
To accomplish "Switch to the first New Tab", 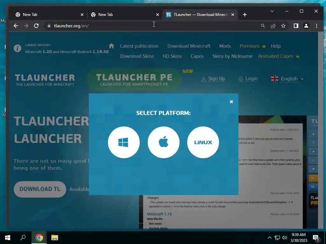I will pos(49,15).
